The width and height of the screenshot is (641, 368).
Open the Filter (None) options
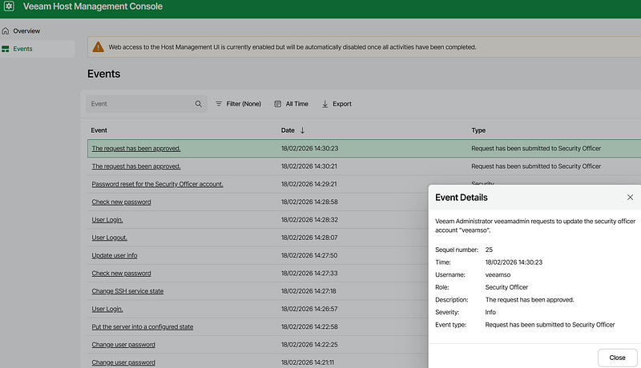238,104
